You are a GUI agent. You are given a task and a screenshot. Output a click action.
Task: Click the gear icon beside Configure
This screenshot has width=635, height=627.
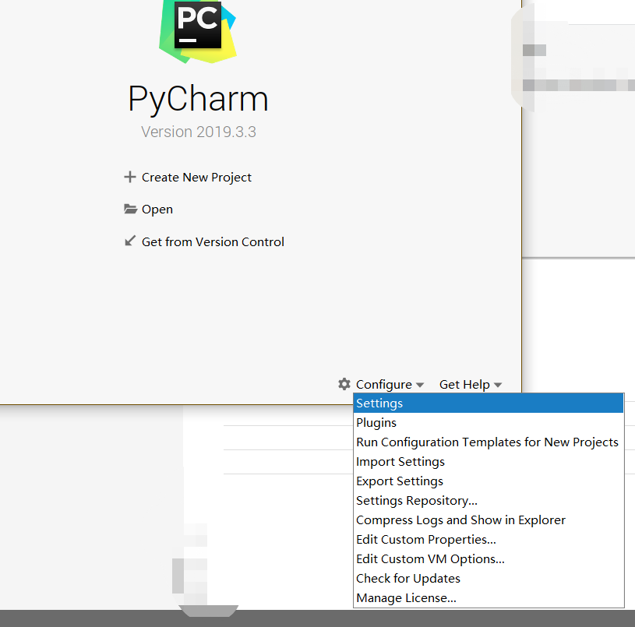(344, 383)
